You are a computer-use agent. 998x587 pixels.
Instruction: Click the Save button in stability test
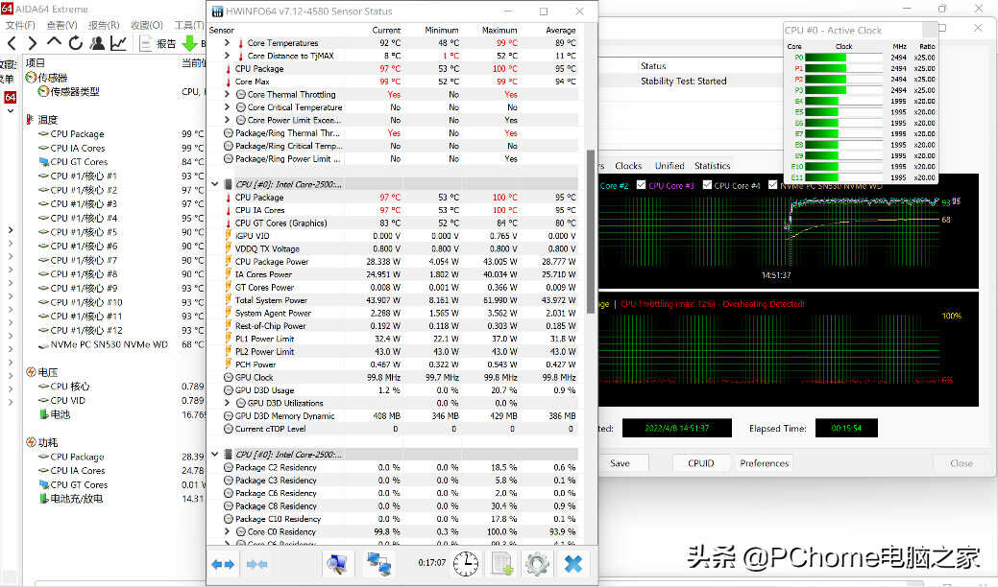click(x=620, y=463)
